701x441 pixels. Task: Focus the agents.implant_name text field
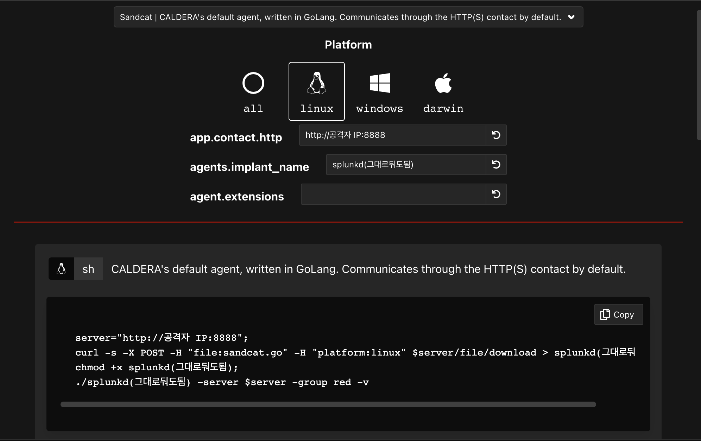(405, 165)
